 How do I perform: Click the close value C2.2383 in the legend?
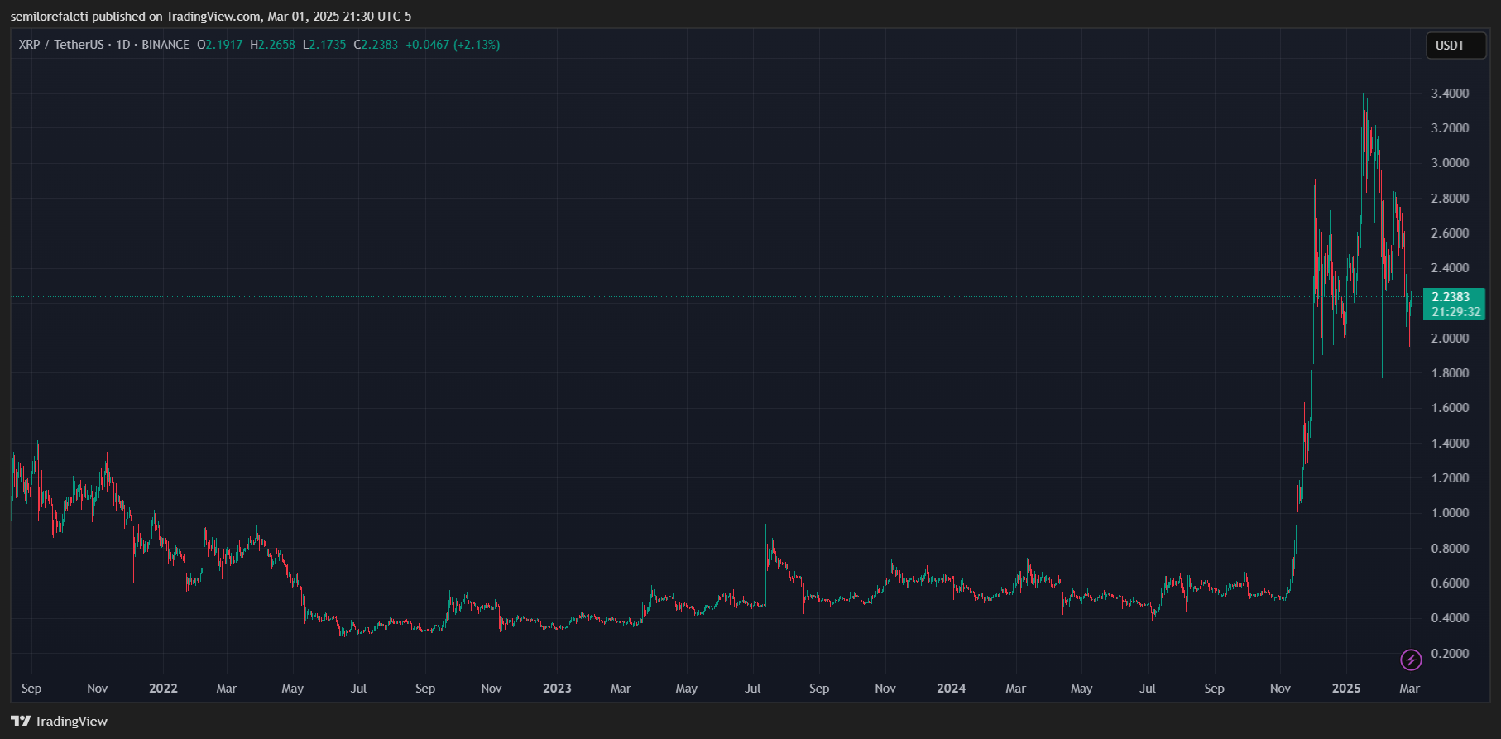coord(376,45)
